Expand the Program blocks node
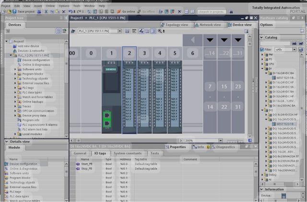307x202 pixels. (x=15, y=74)
